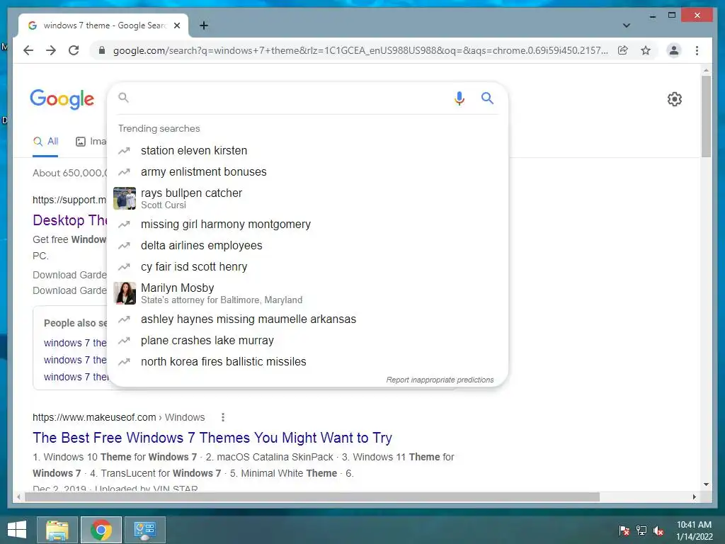Start voice search with the microphone icon
This screenshot has height=544, width=725.
[459, 98]
